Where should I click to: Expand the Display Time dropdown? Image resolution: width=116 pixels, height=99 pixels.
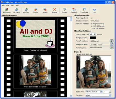pyautogui.click(x=101, y=92)
